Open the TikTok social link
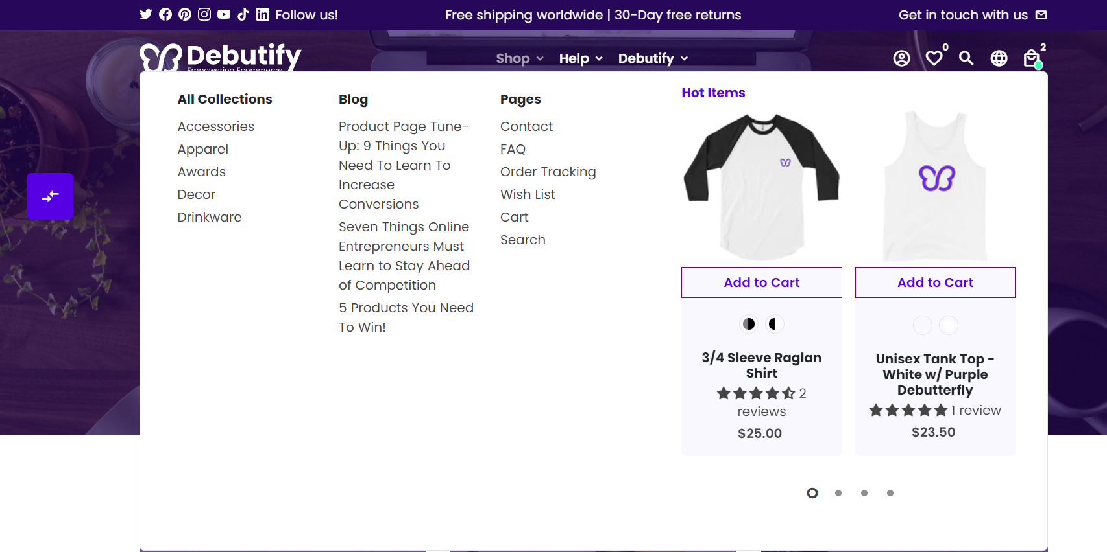1107x552 pixels. pyautogui.click(x=243, y=14)
